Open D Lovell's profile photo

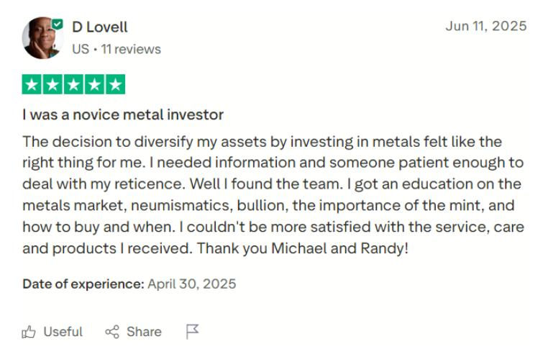click(x=42, y=38)
